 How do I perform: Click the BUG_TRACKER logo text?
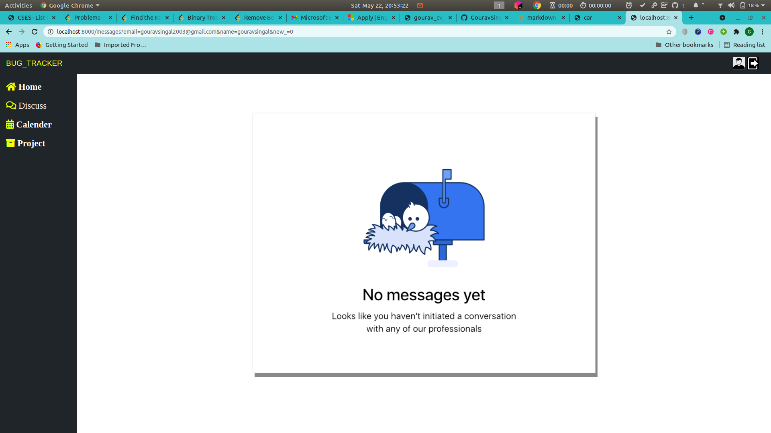point(34,63)
